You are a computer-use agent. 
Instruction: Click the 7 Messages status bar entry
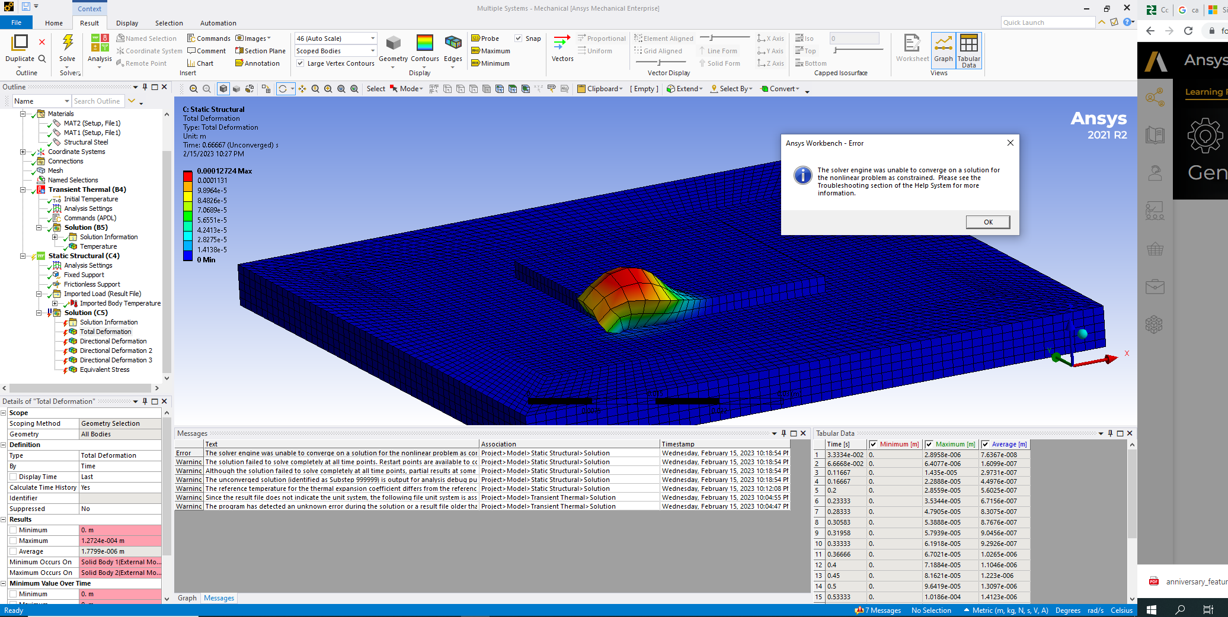[878, 610]
